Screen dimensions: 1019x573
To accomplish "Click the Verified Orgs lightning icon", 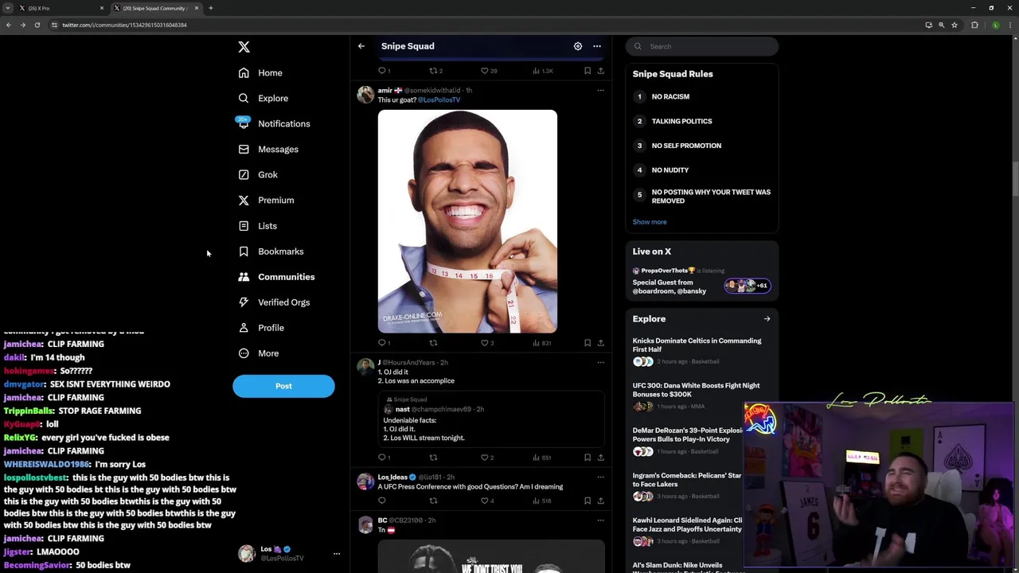I will [x=244, y=302].
